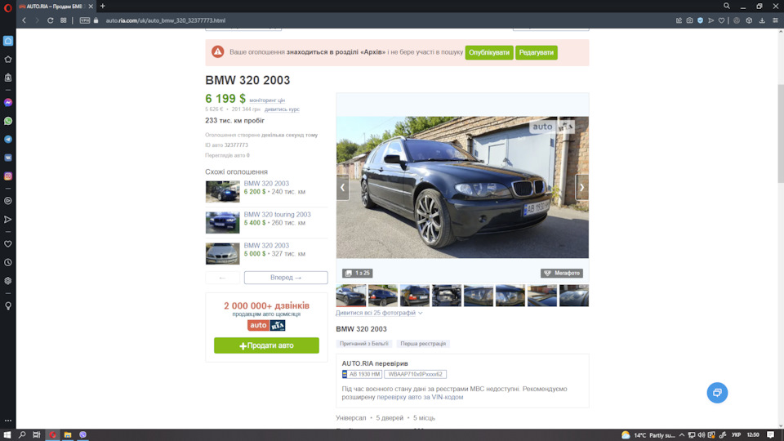Open the ad blocker shield icon
Viewport: 784px width, 441px height.
click(x=700, y=20)
